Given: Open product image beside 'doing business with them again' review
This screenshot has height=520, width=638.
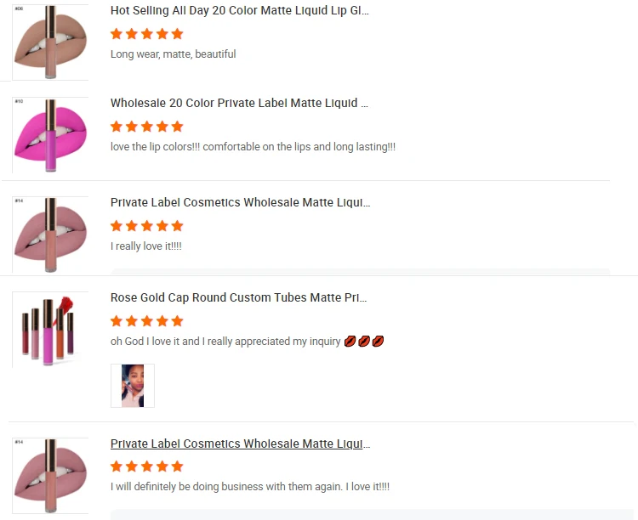Looking at the screenshot, I should click(50, 475).
